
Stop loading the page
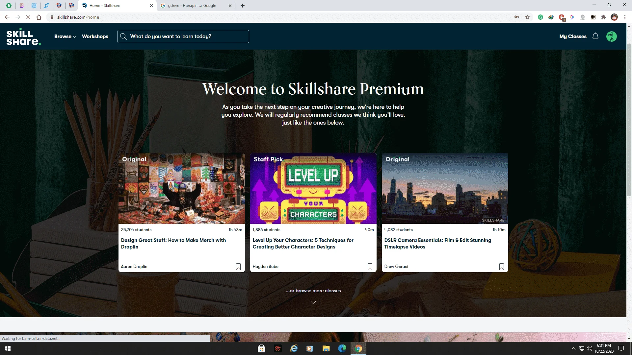pyautogui.click(x=28, y=17)
